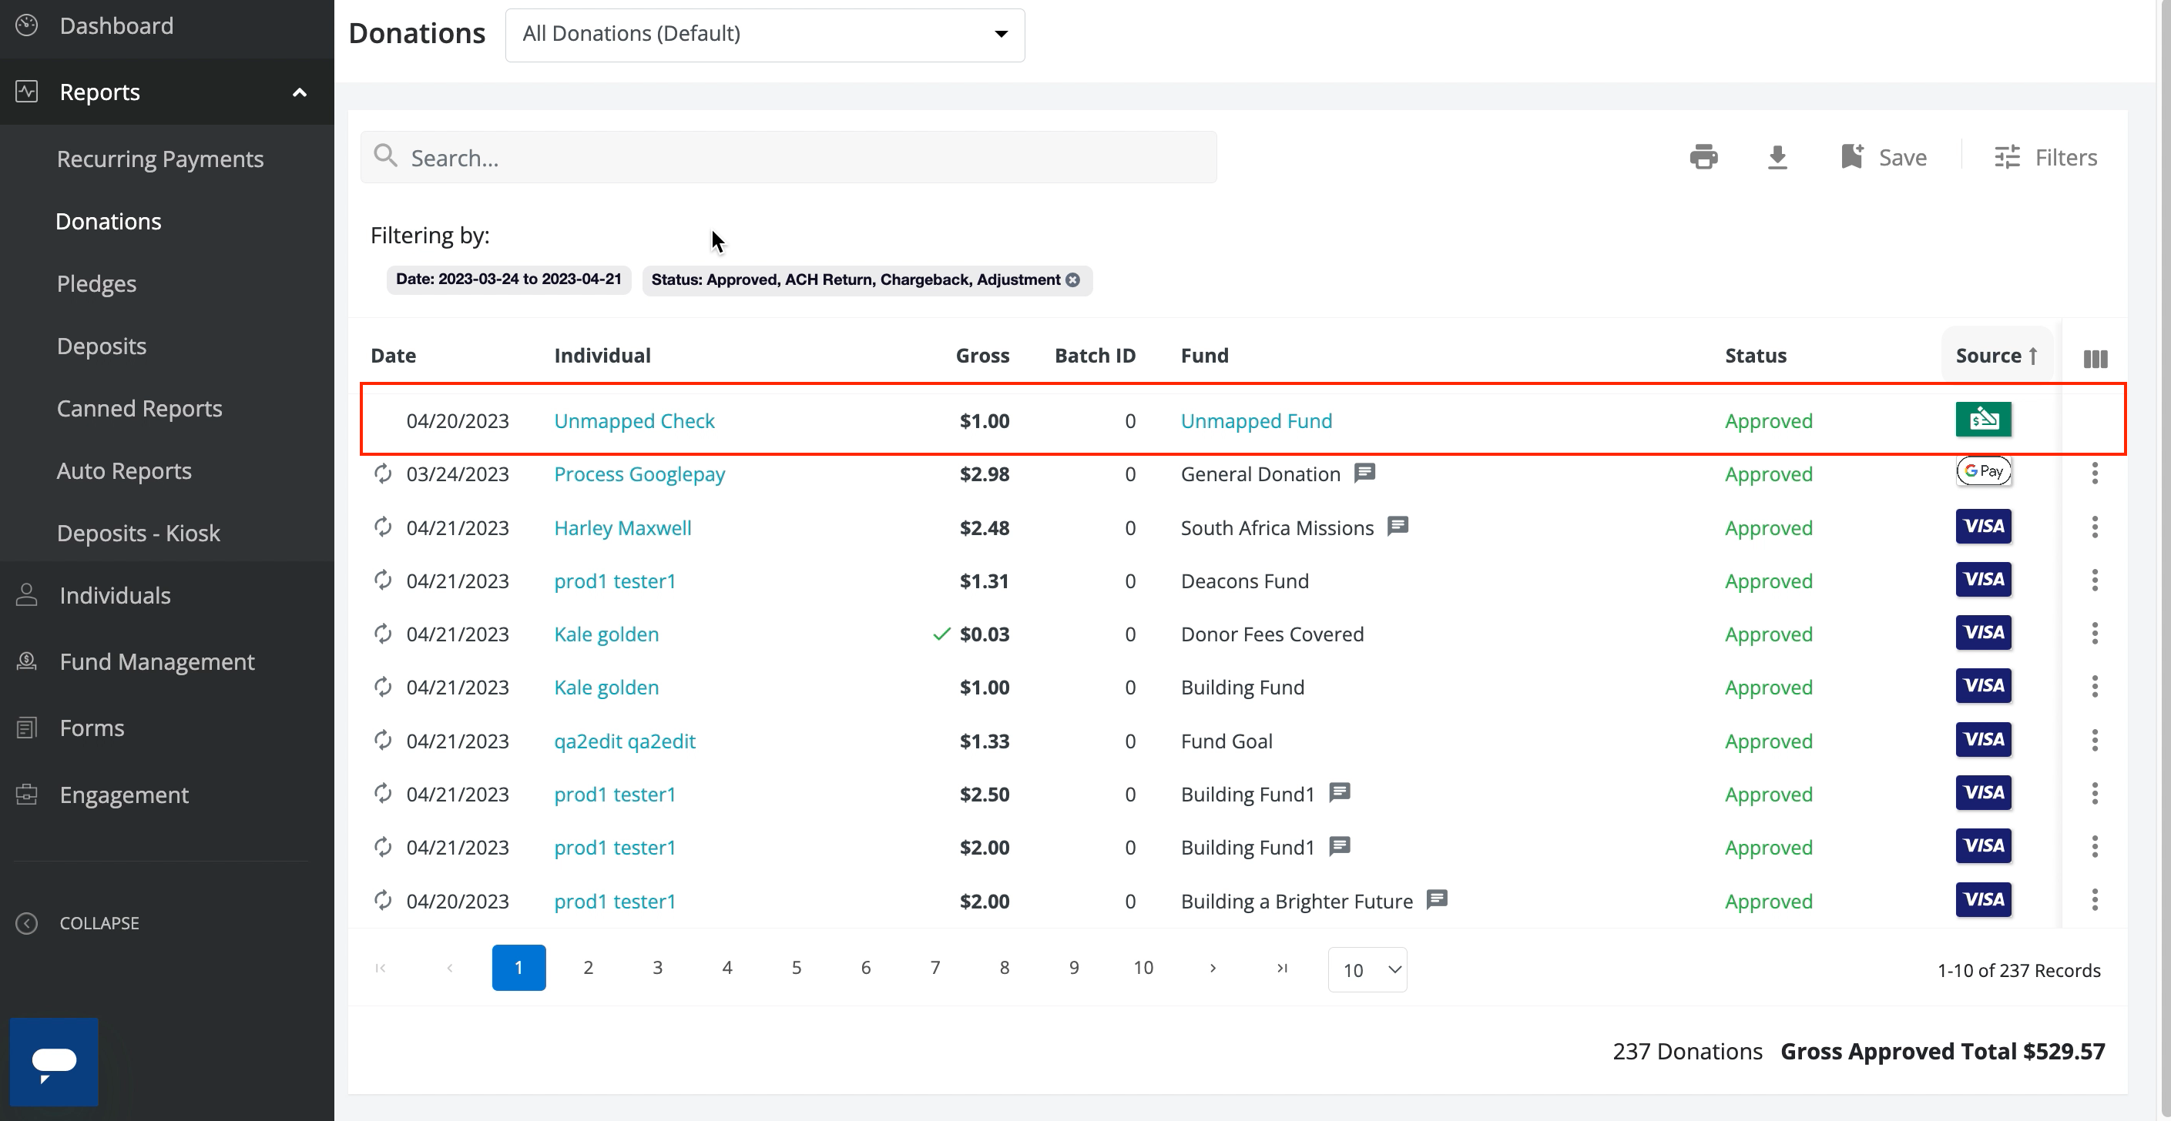Image resolution: width=2171 pixels, height=1121 pixels.
Task: Open the Unmapped Fund link
Action: [x=1256, y=421]
